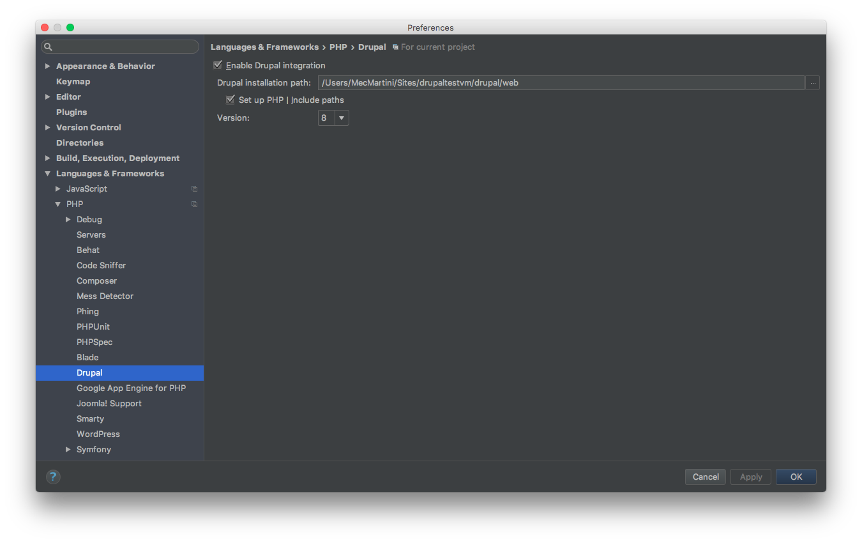This screenshot has height=543, width=862.
Task: Open the Phing settings page
Action: click(87, 312)
